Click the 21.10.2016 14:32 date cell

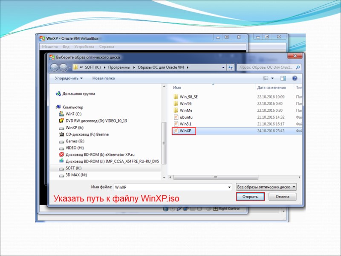click(271, 117)
